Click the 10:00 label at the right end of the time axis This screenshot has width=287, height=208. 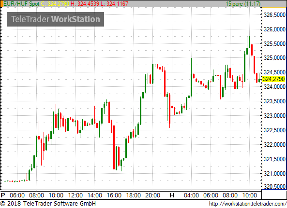[249, 195]
